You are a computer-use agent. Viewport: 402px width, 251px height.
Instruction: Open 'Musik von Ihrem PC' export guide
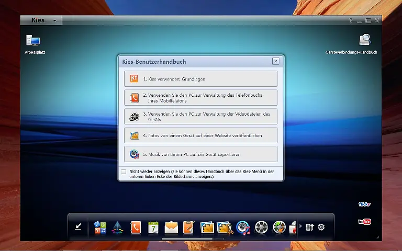[x=201, y=154]
